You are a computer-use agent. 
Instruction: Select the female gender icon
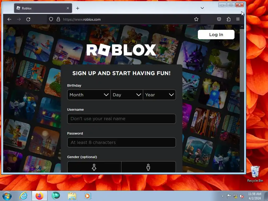(x=94, y=167)
